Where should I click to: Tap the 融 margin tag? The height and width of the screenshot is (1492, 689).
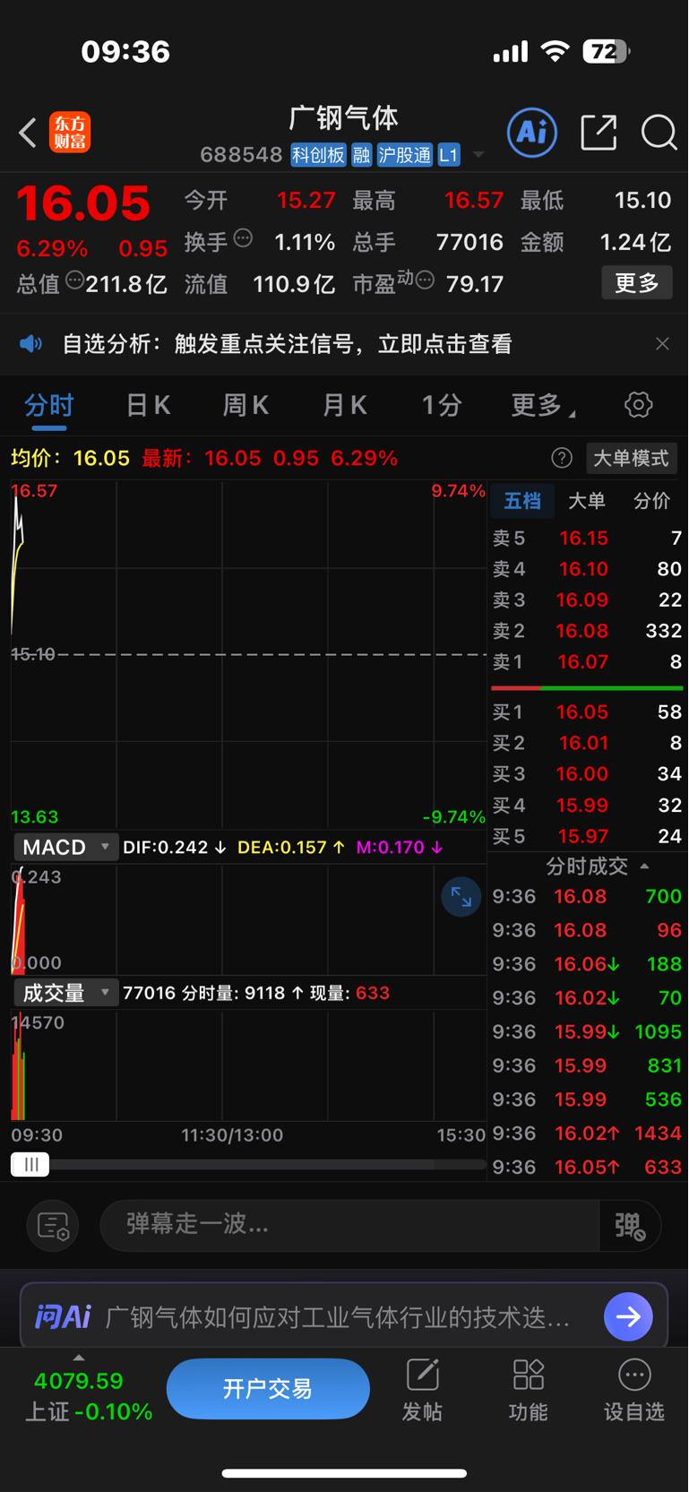pos(361,155)
